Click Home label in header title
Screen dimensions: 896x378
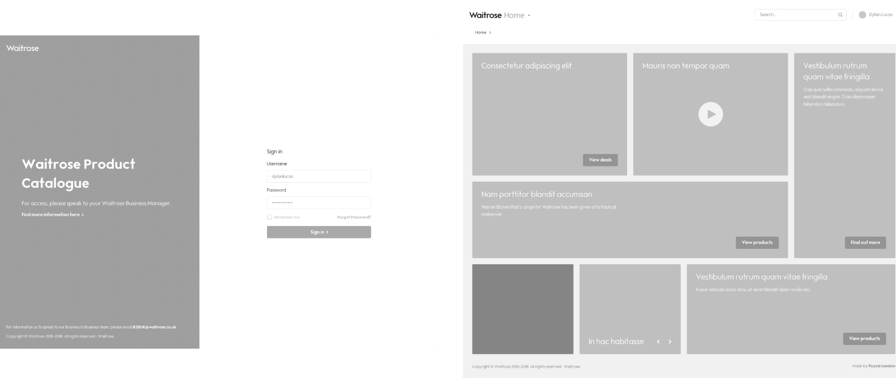pyautogui.click(x=514, y=16)
